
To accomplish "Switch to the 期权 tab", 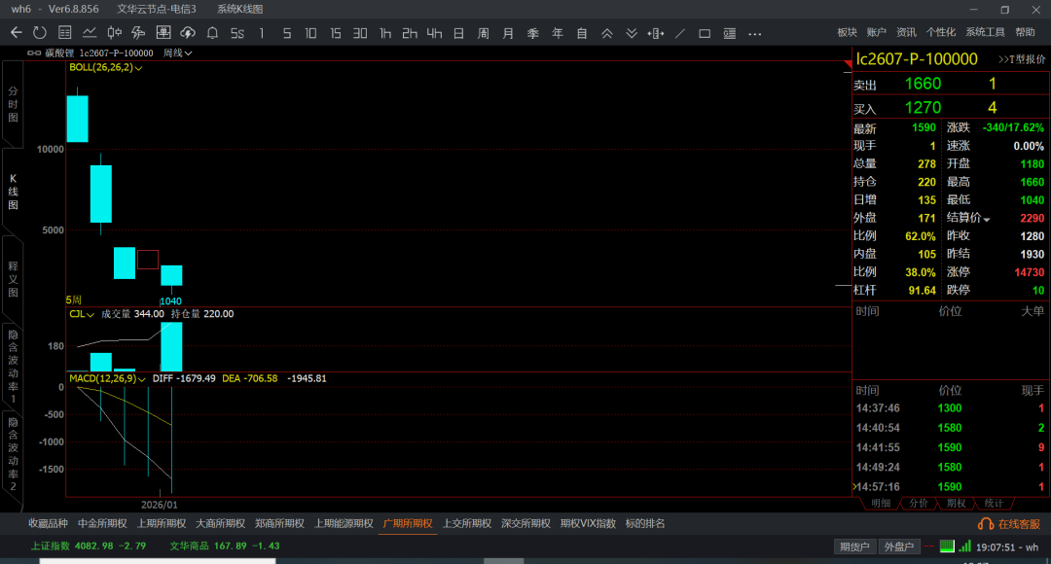I will click(956, 503).
